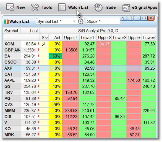Click the Last column header
Viewport: 162px width, 142px height.
pyautogui.click(x=30, y=31)
